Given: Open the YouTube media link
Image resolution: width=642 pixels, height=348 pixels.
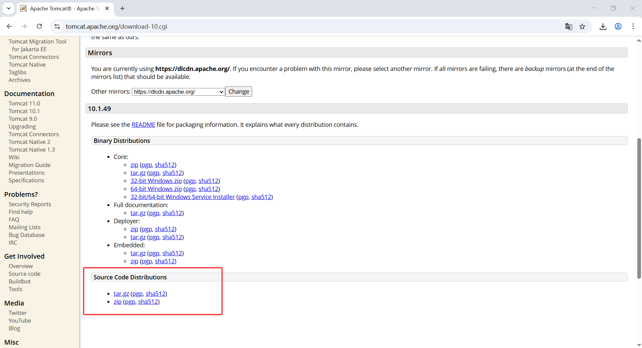Looking at the screenshot, I should [x=20, y=321].
